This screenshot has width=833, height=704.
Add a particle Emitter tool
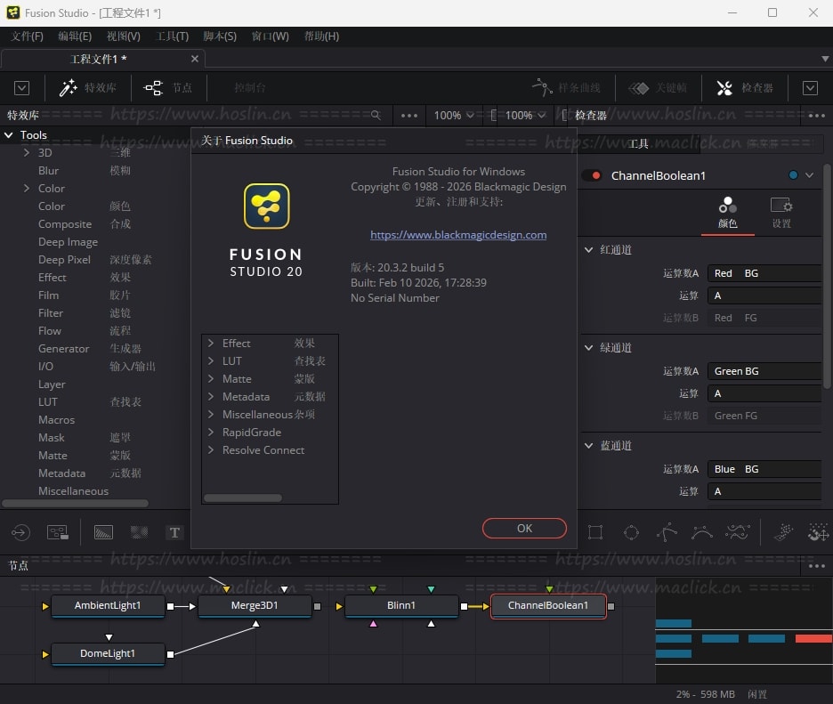[783, 532]
